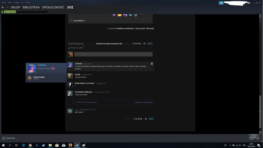Open avatar beside 'look oferts' comment
263x148 pixels.
pyautogui.click(x=70, y=111)
